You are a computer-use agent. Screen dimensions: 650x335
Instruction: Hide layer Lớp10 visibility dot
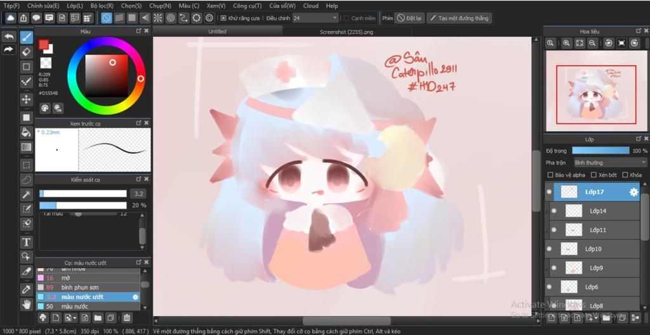pos(550,249)
